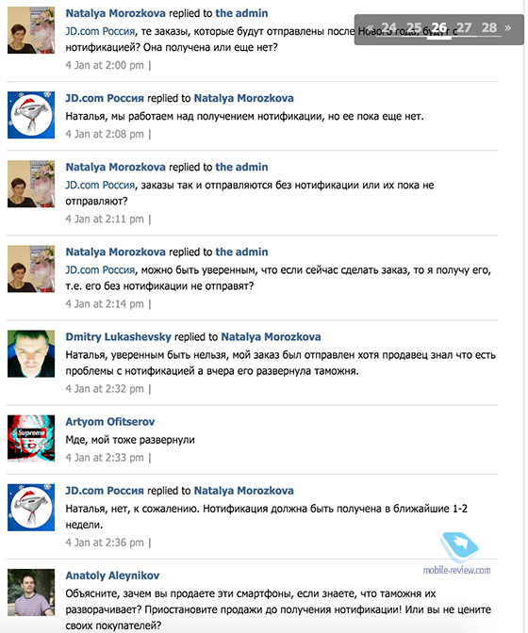Open Natalya Morozkova's avatar on first comment
Viewport: 528px width, 633px height.
click(31, 30)
